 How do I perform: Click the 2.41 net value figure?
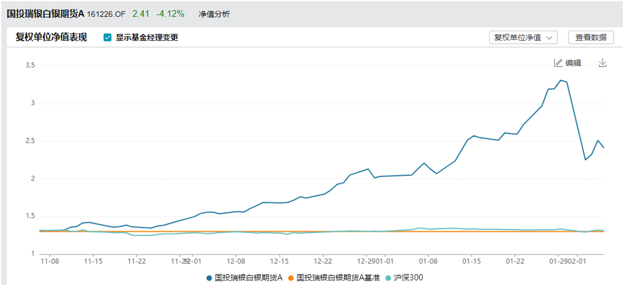(x=140, y=14)
